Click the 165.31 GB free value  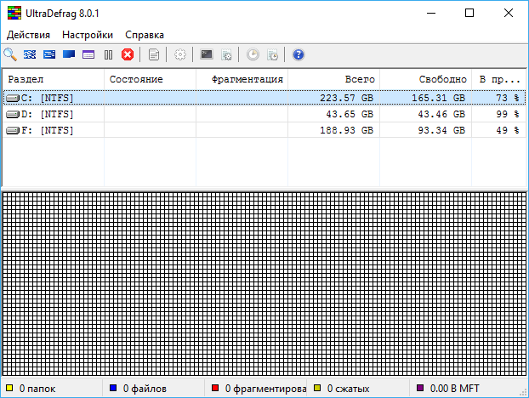[x=438, y=98]
